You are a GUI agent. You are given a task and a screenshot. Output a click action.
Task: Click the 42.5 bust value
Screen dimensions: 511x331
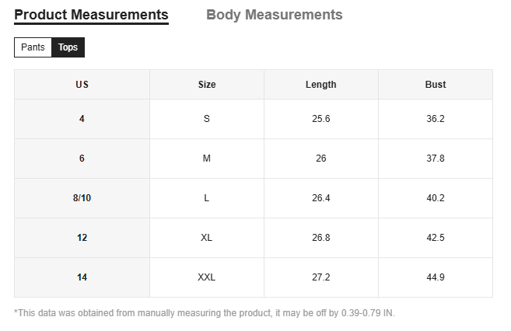click(x=436, y=238)
